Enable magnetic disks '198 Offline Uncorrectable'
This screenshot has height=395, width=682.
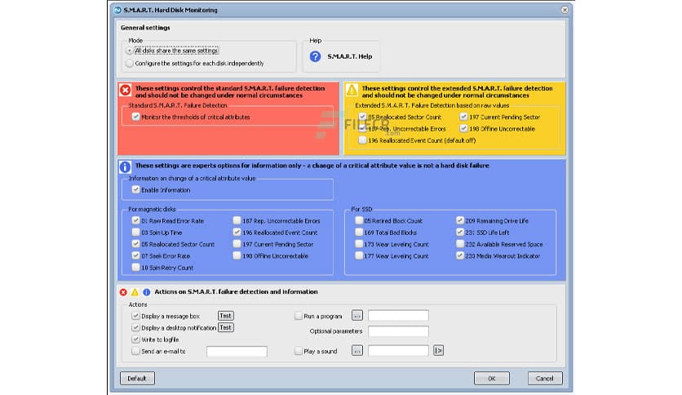[x=237, y=256]
